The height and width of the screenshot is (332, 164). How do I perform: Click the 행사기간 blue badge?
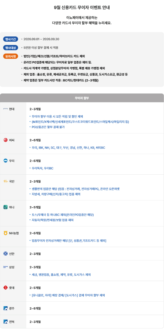tap(11, 39)
